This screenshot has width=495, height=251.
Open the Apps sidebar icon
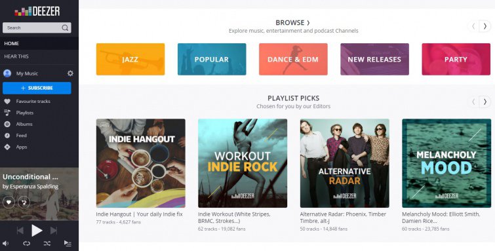[7, 147]
